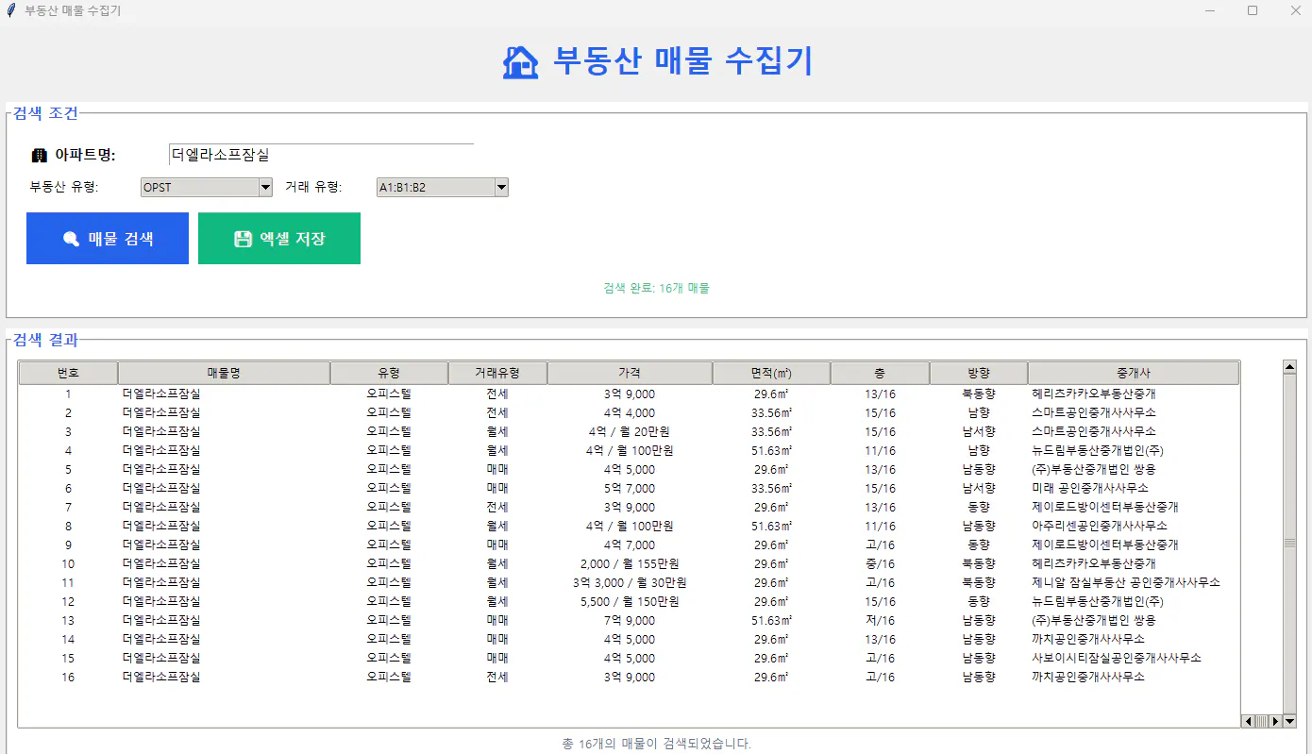Click the horizontal scrollbar left arrow
The image size is (1312, 754).
pos(1247,721)
